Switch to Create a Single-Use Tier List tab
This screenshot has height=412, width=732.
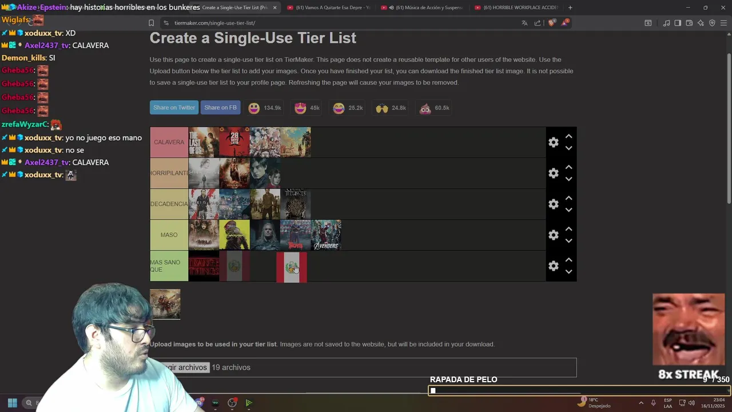click(234, 7)
